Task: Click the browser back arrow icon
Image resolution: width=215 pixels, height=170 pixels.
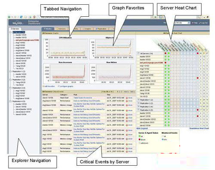Action: click(9, 17)
